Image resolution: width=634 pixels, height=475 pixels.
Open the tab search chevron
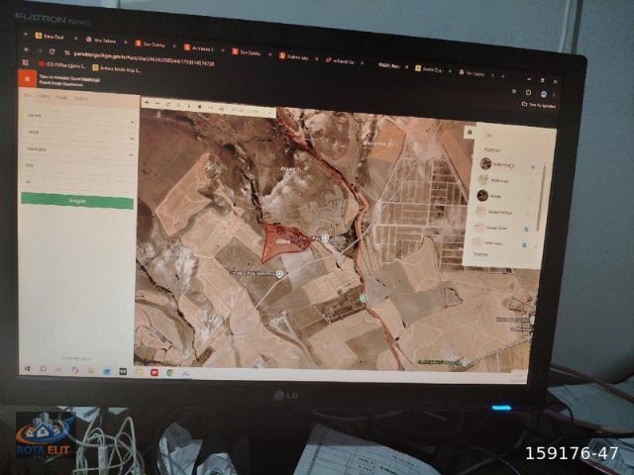point(25,35)
